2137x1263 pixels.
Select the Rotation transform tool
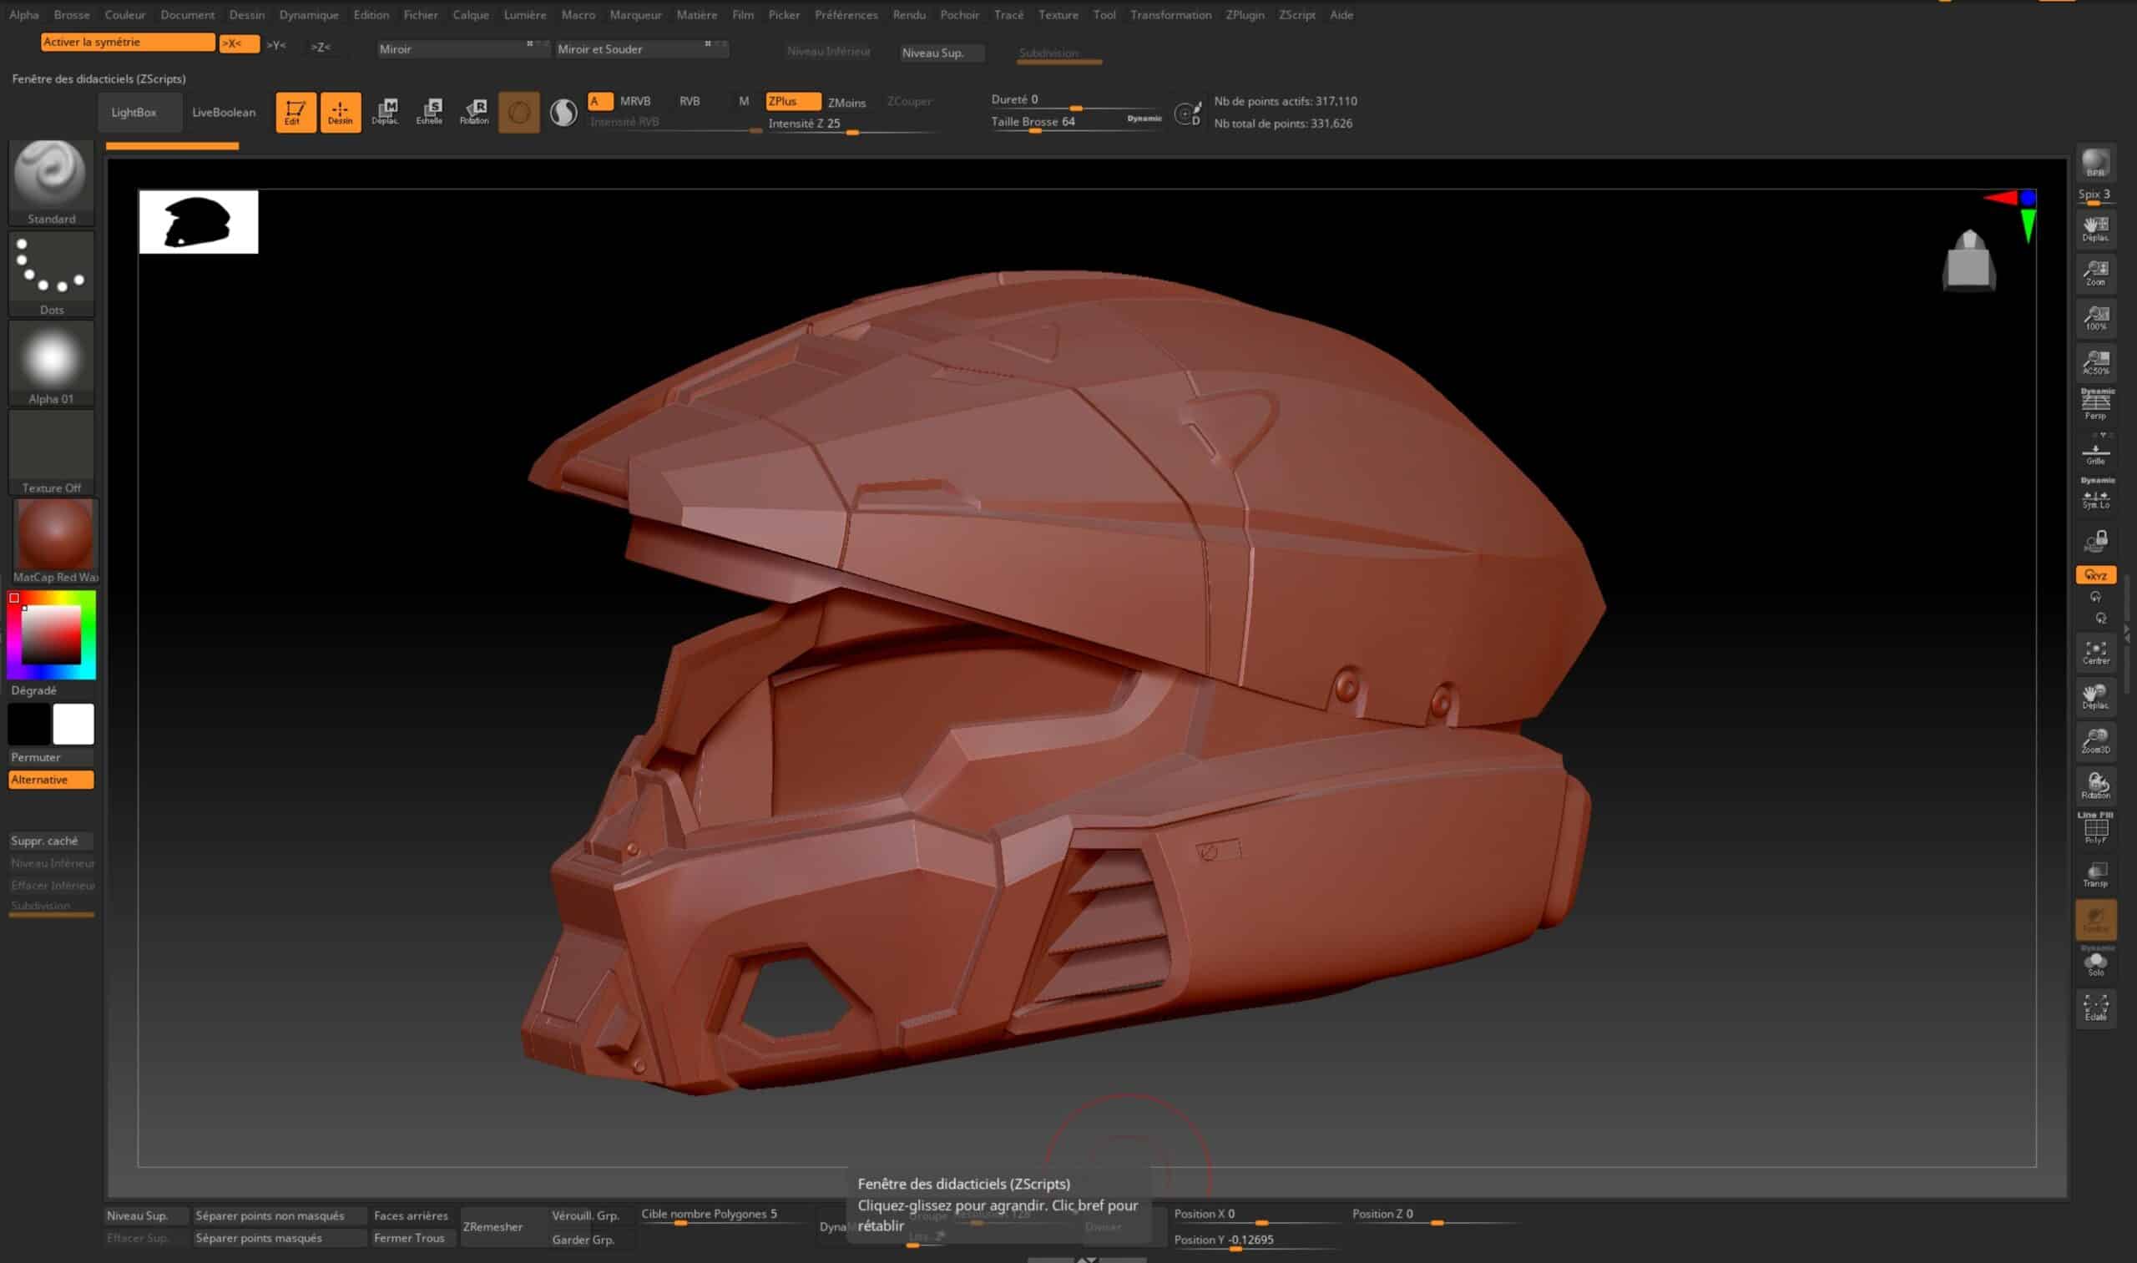coord(474,112)
